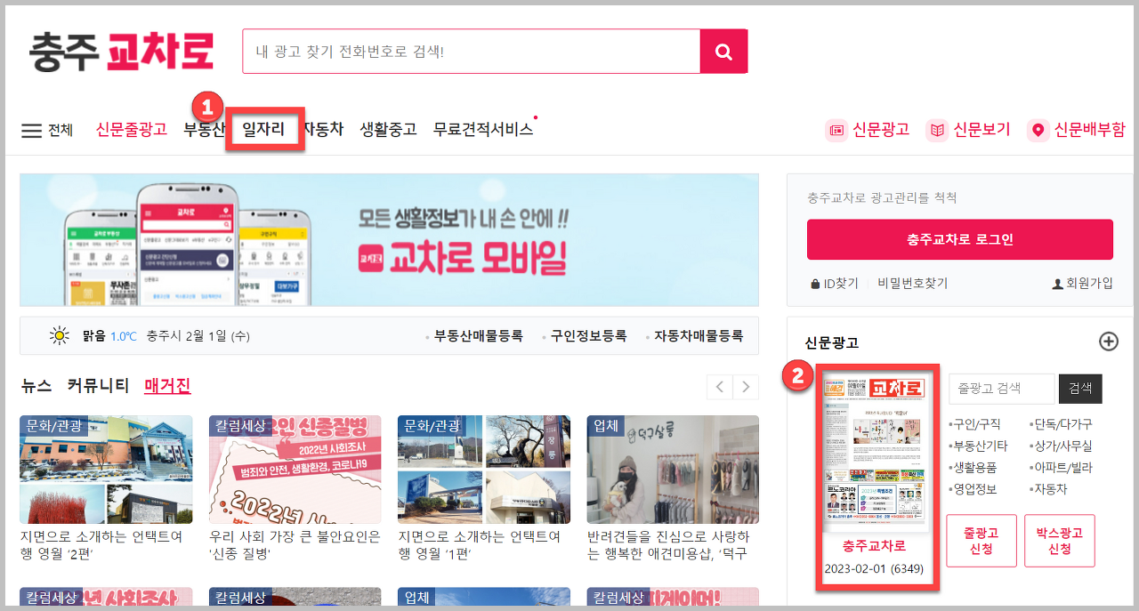Open 신문보기 newspaper viewer icon
Viewport: 1139px width, 611px height.
click(x=968, y=130)
